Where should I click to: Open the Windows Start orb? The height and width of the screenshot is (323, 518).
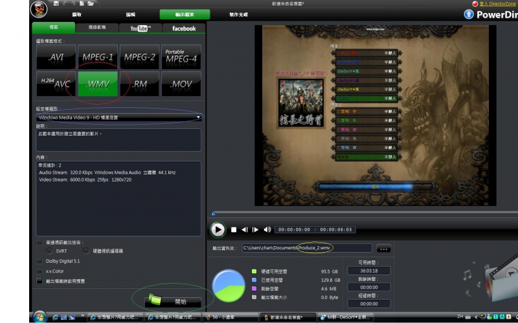(39, 317)
